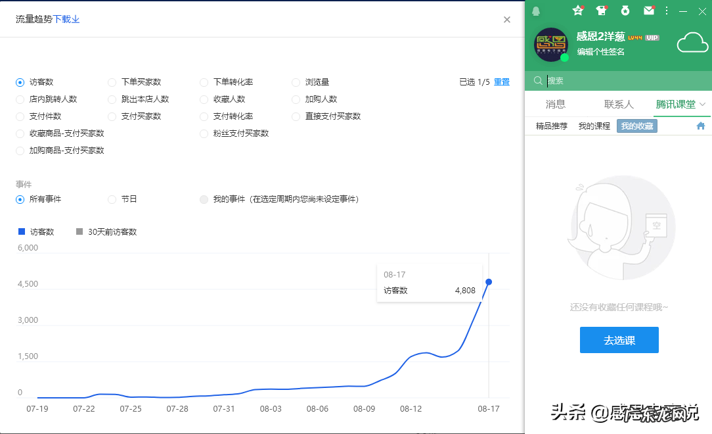
Task: Open QQ Zone via the star icon
Action: point(577,11)
